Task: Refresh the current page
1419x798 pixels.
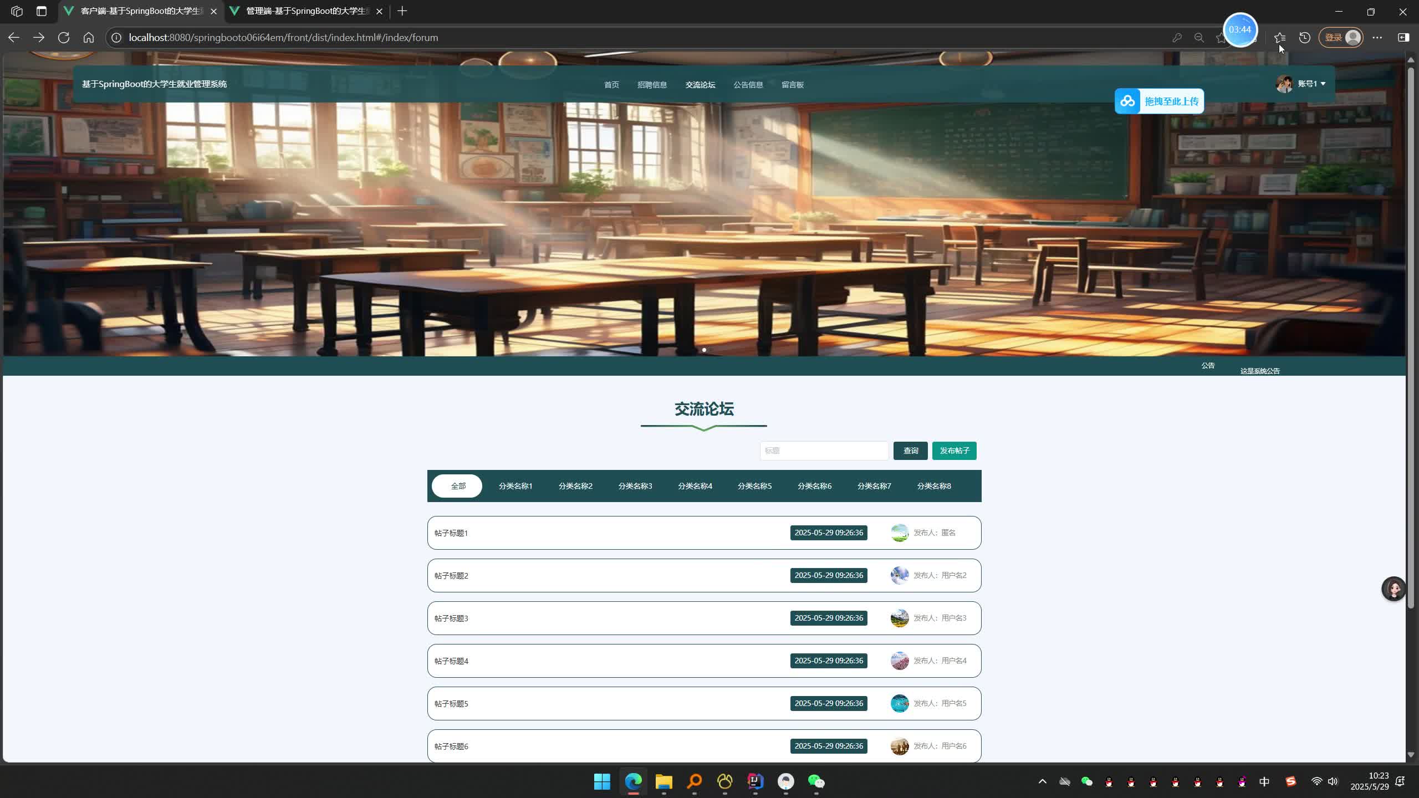Action: [x=64, y=37]
